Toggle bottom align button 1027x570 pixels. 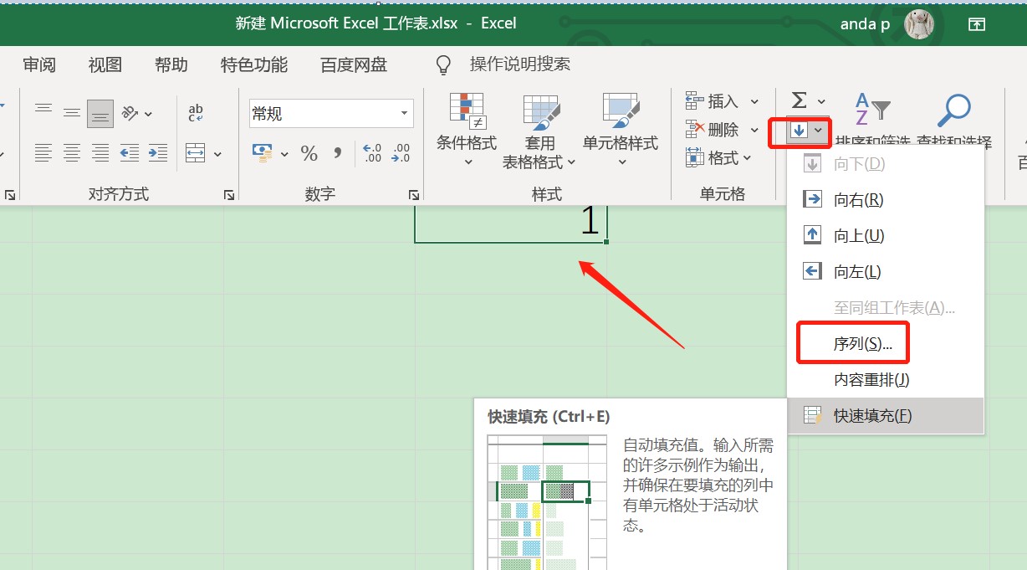(100, 113)
